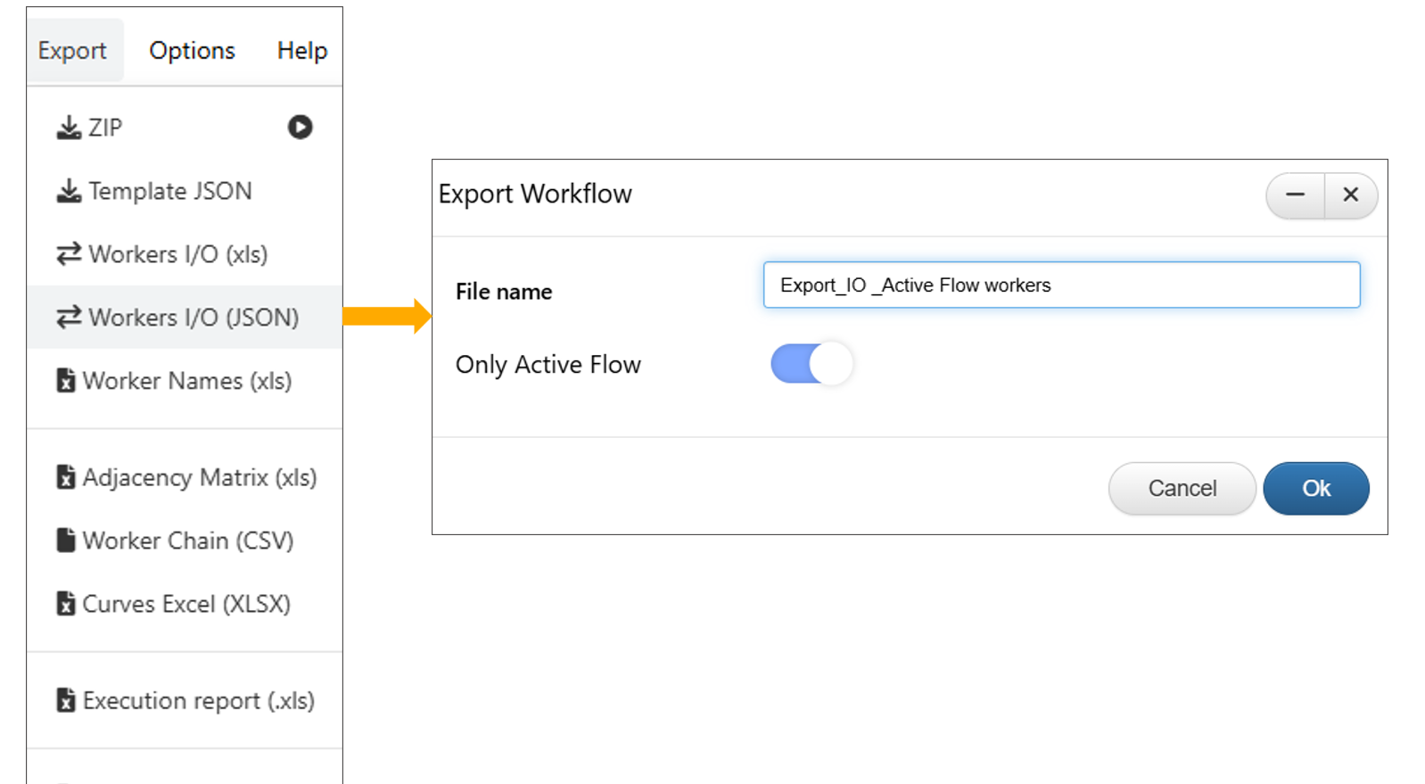The height and width of the screenshot is (784, 1425).
Task: Open the Options menu
Action: 192,51
